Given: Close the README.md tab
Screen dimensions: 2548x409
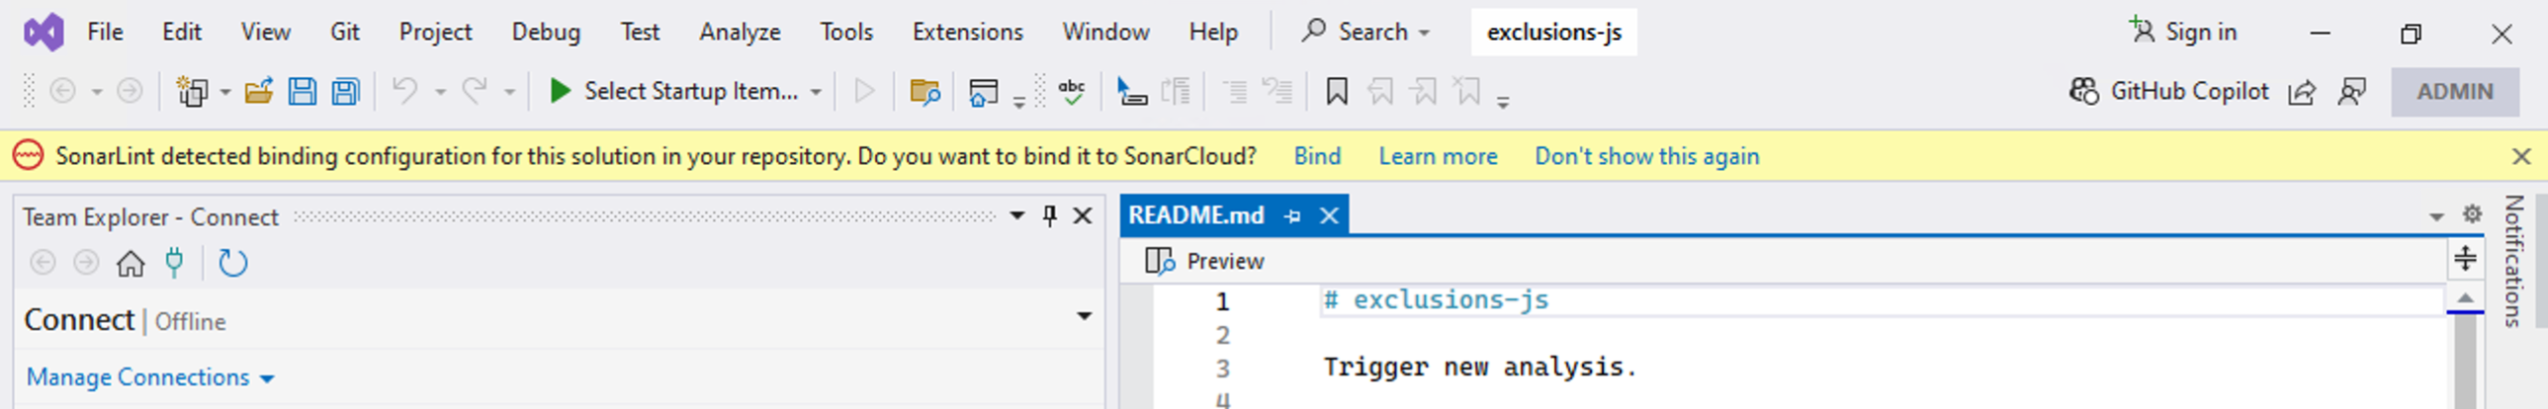Looking at the screenshot, I should point(1330,215).
